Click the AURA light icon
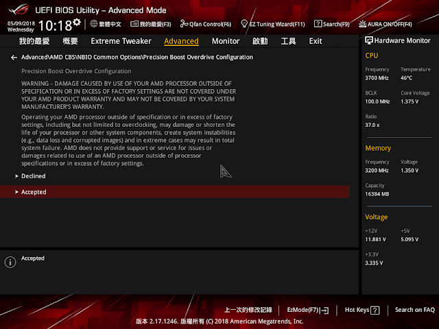 click(362, 24)
